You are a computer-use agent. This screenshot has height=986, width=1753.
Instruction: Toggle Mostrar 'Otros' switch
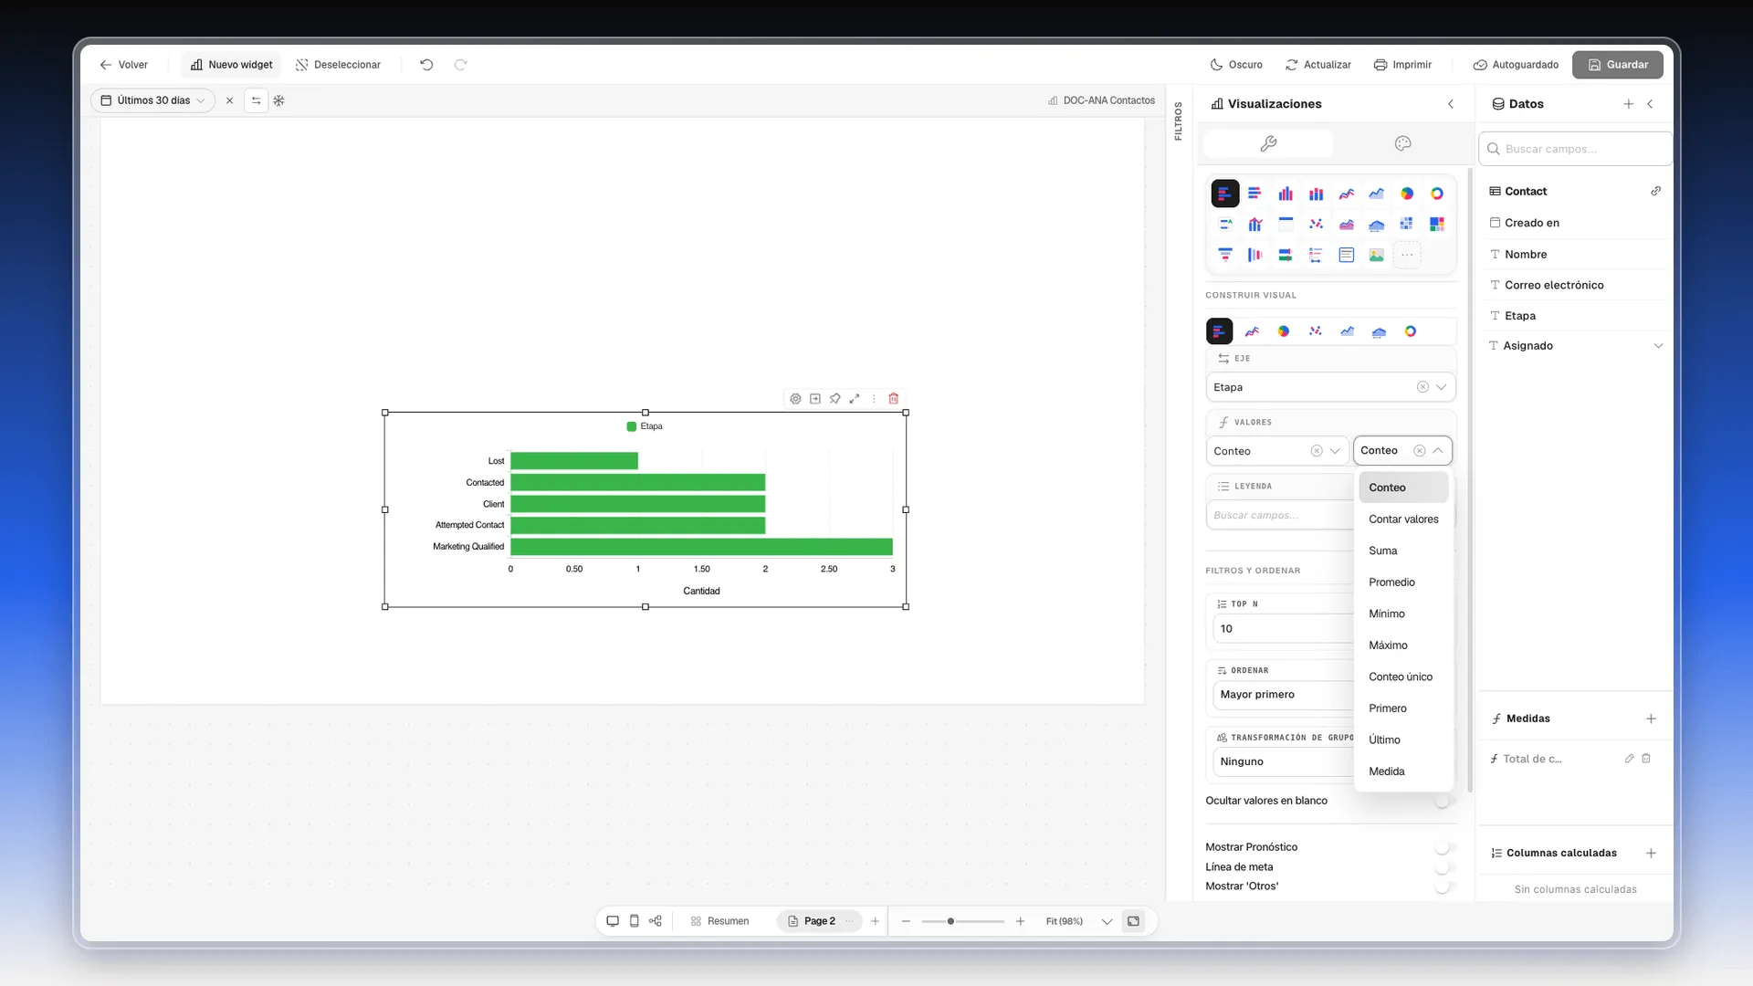coord(1443,886)
